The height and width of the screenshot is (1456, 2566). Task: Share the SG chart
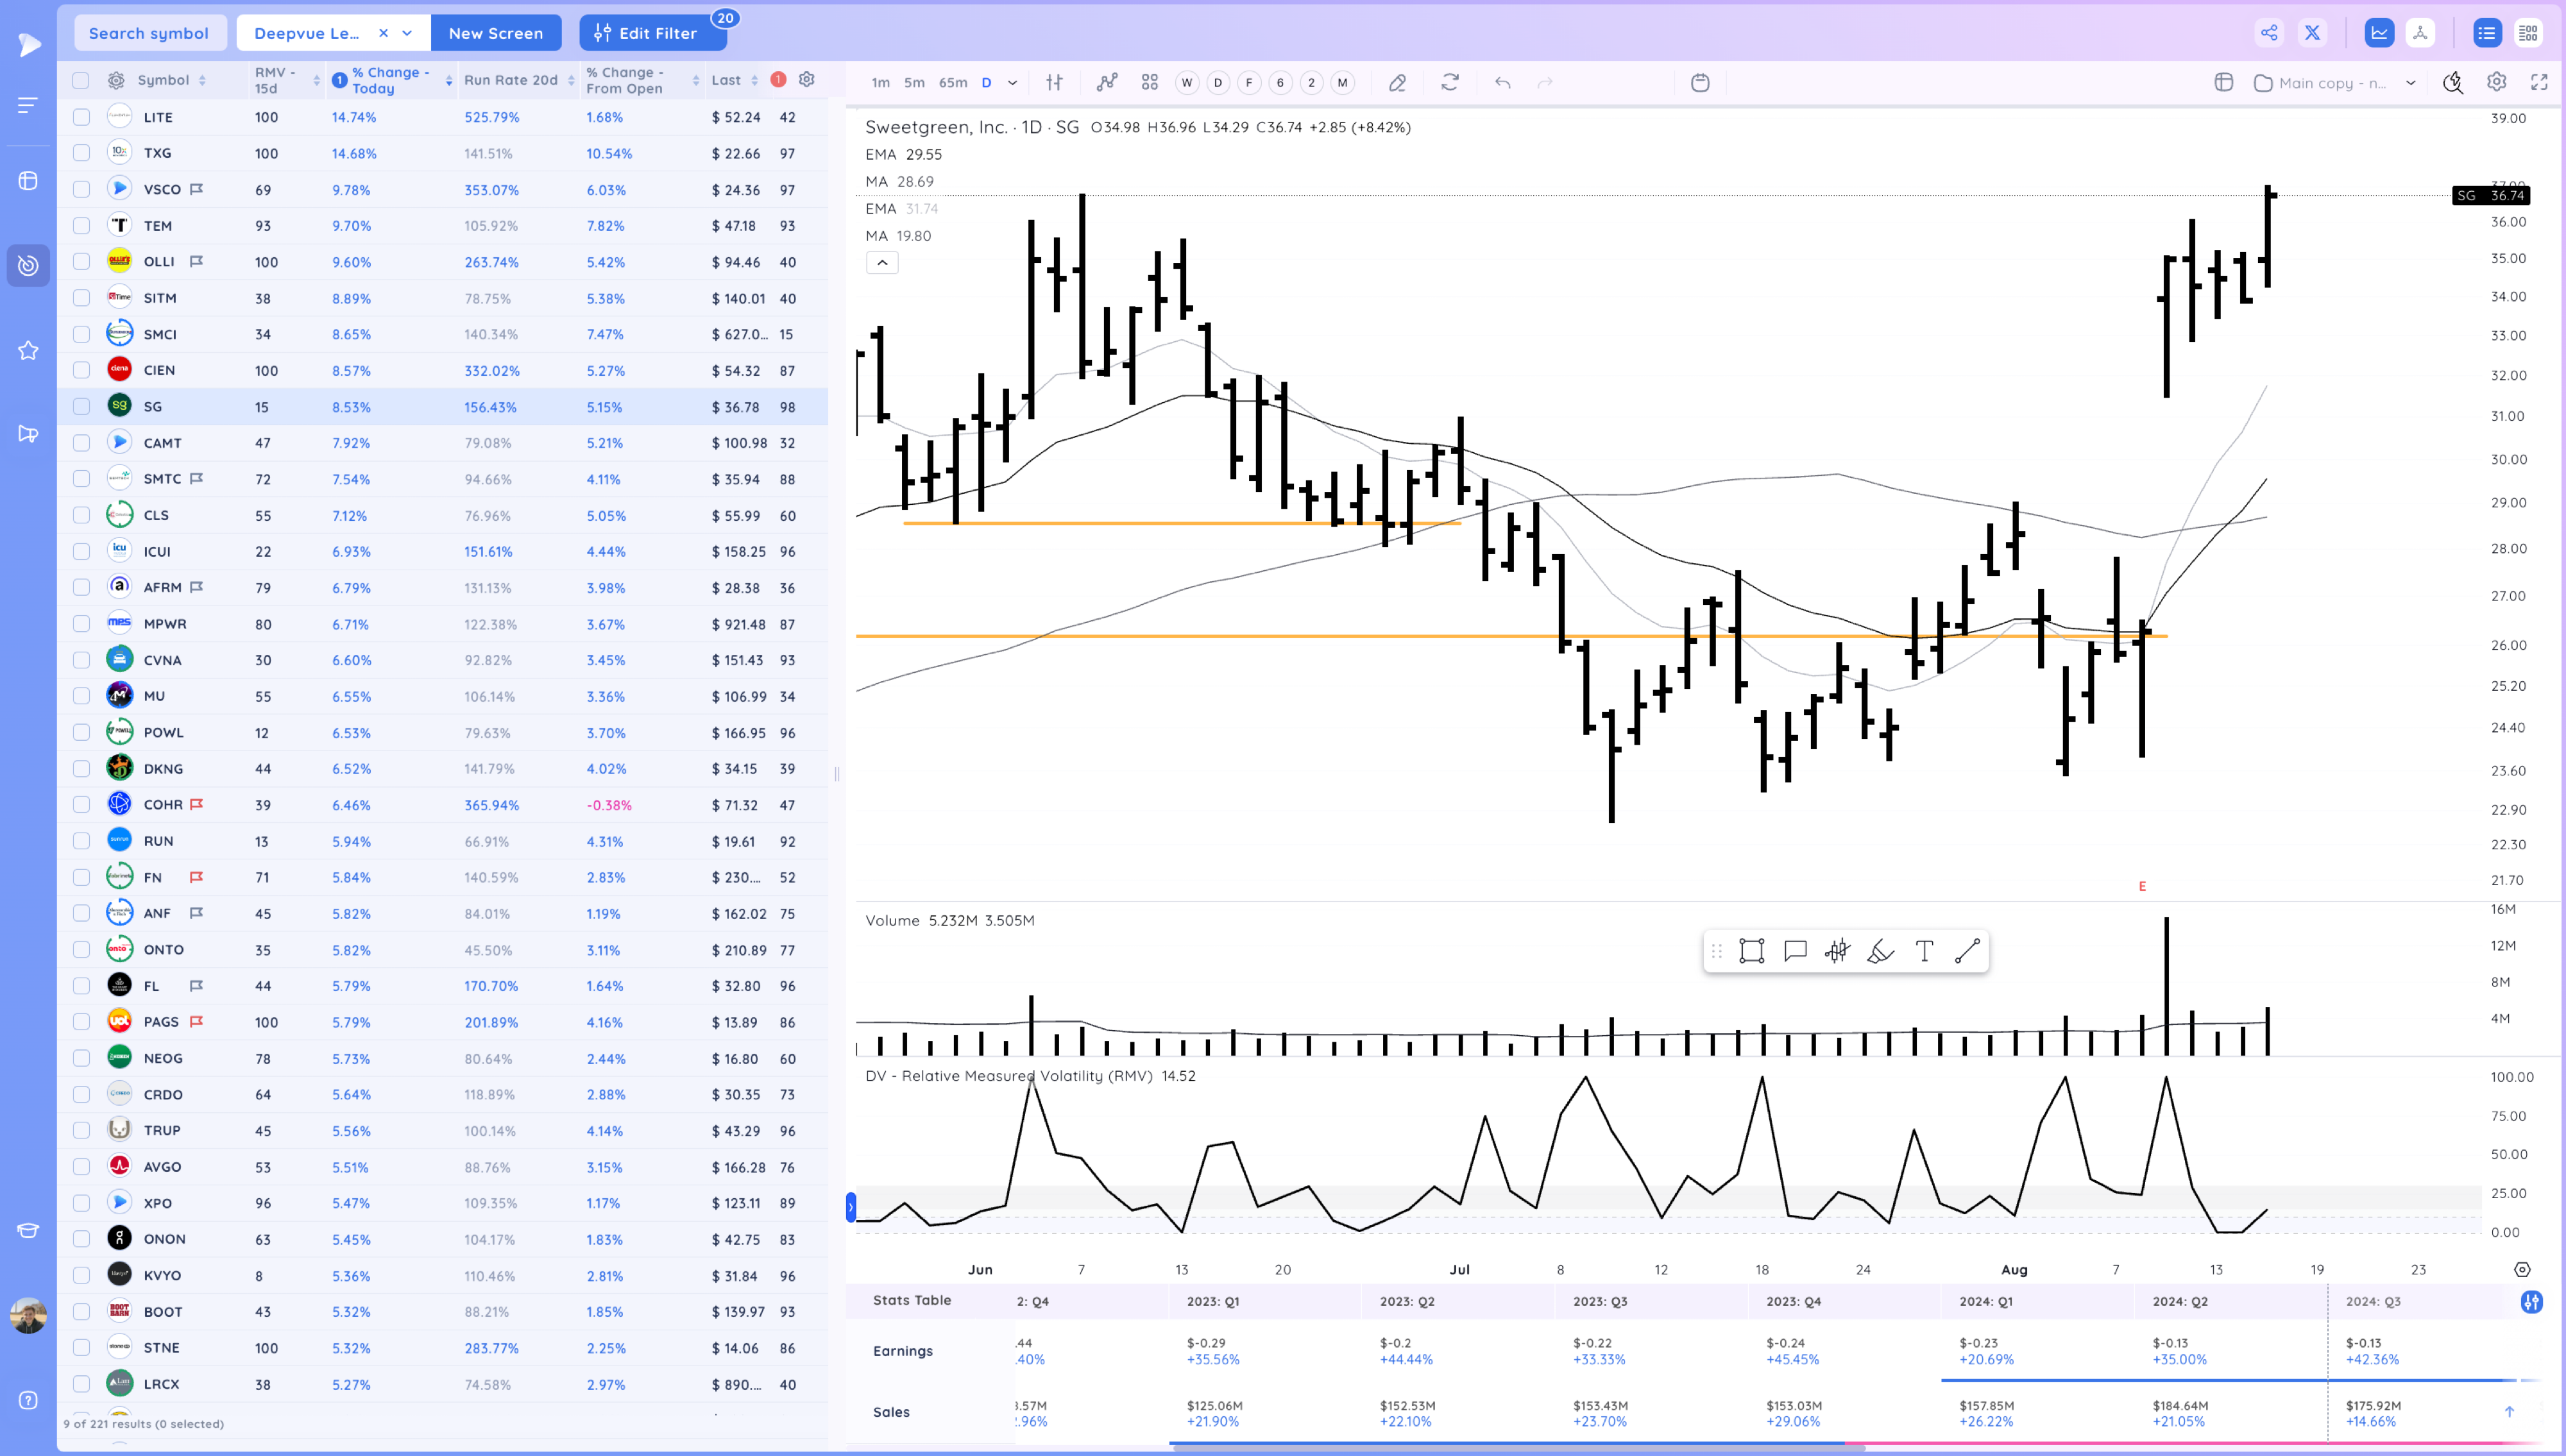[x=2269, y=32]
